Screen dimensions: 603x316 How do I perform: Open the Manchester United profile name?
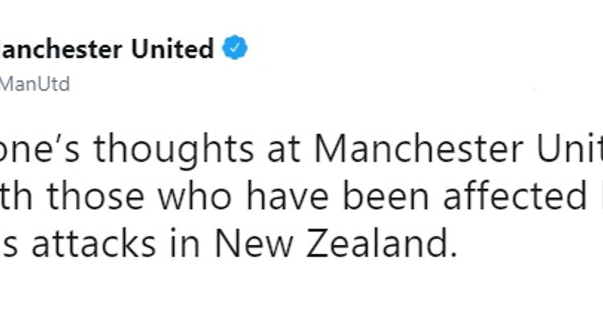107,49
